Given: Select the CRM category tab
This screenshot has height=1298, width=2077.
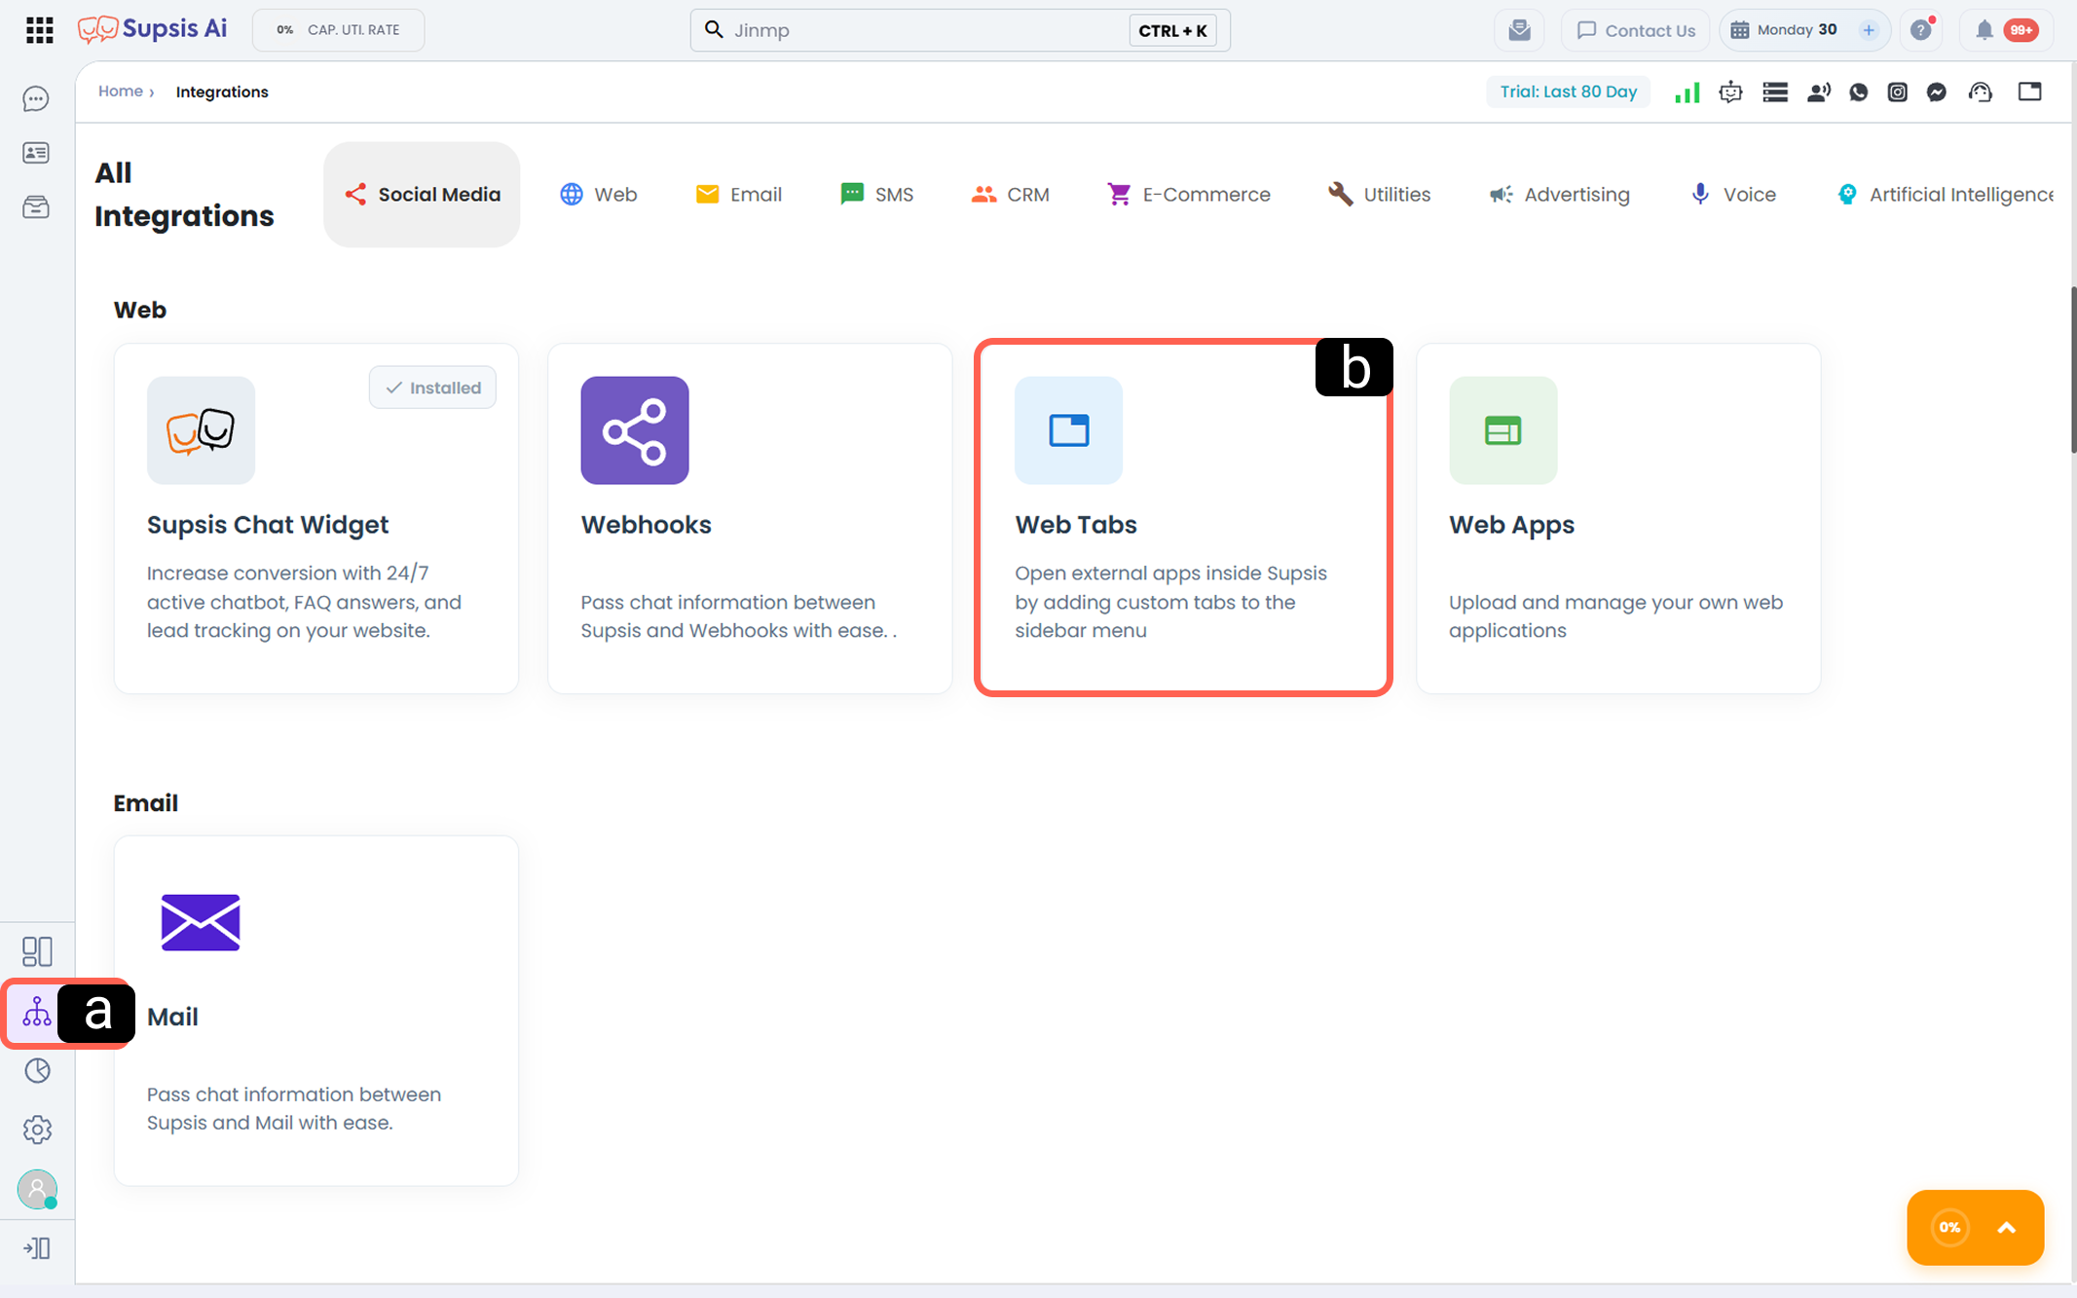Looking at the screenshot, I should pyautogui.click(x=1010, y=195).
